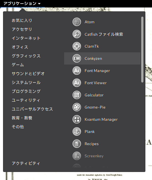The height and width of the screenshot is (180, 152).
Task: Click the Conkyzen icon
Action: tap(77, 58)
